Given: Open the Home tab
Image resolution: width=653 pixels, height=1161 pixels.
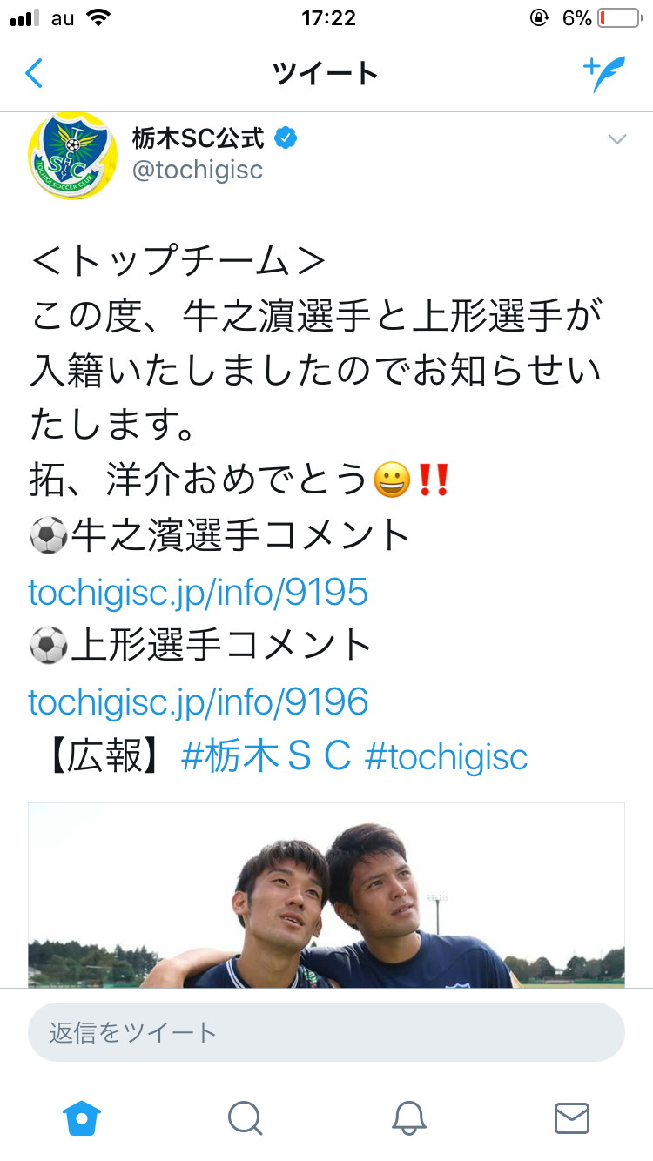Looking at the screenshot, I should tap(83, 1117).
